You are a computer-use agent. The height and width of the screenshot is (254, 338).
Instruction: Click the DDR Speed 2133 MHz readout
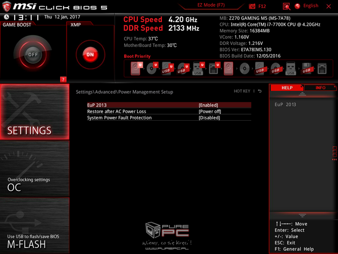tap(161, 28)
